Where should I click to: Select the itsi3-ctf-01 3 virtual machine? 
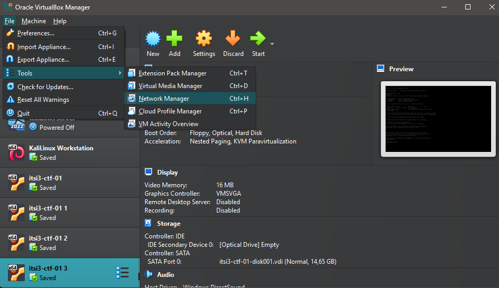coord(70,273)
